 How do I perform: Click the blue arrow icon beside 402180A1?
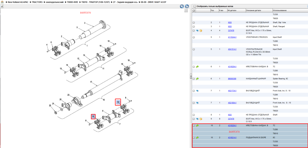click(197, 103)
